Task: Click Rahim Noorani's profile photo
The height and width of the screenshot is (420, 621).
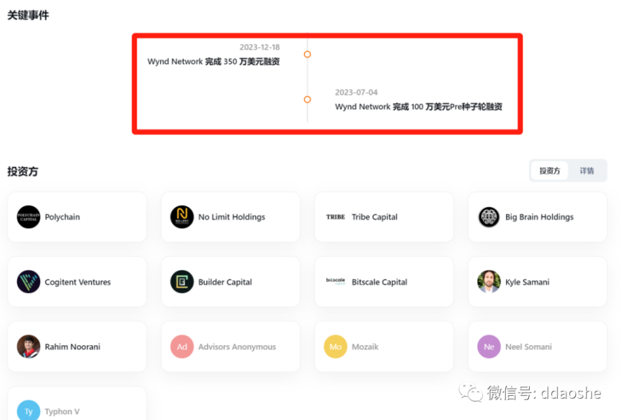Action: (29, 346)
